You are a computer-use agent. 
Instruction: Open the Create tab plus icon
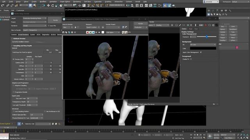coord(209,10)
